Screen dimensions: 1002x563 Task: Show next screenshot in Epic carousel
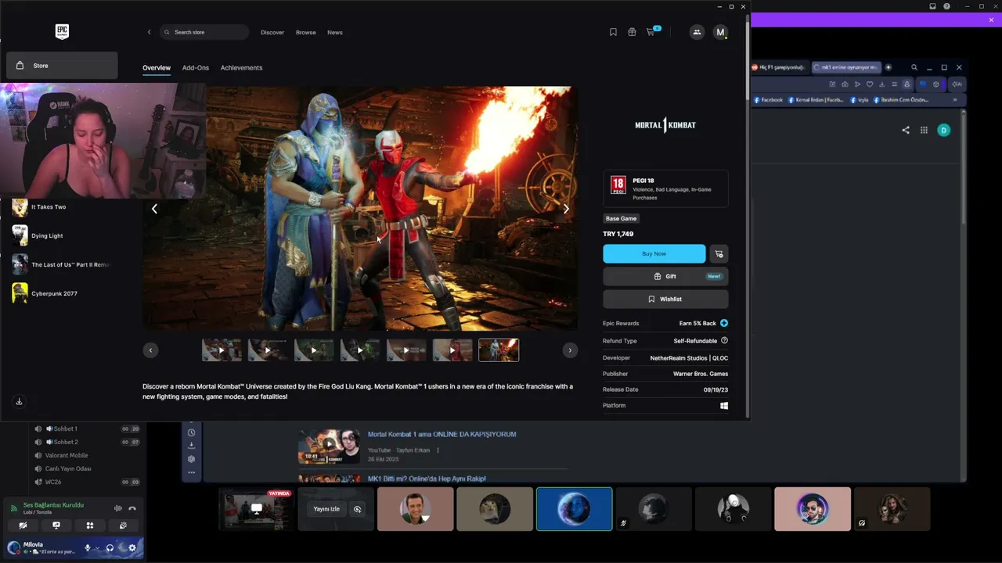[566, 209]
